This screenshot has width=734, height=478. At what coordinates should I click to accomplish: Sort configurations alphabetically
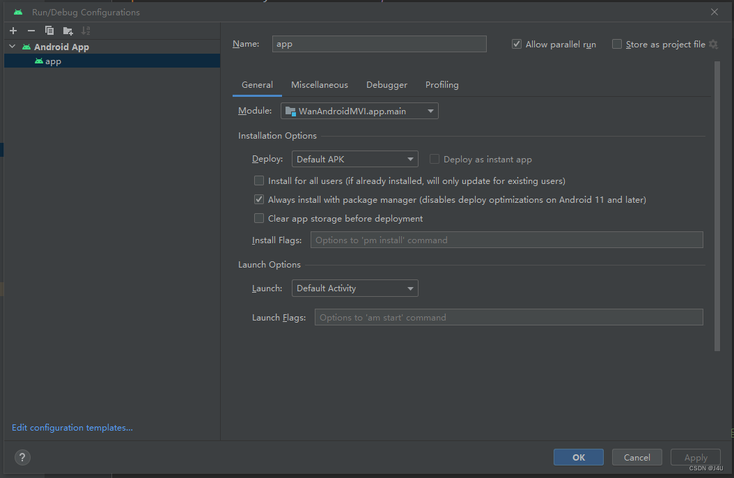click(85, 30)
